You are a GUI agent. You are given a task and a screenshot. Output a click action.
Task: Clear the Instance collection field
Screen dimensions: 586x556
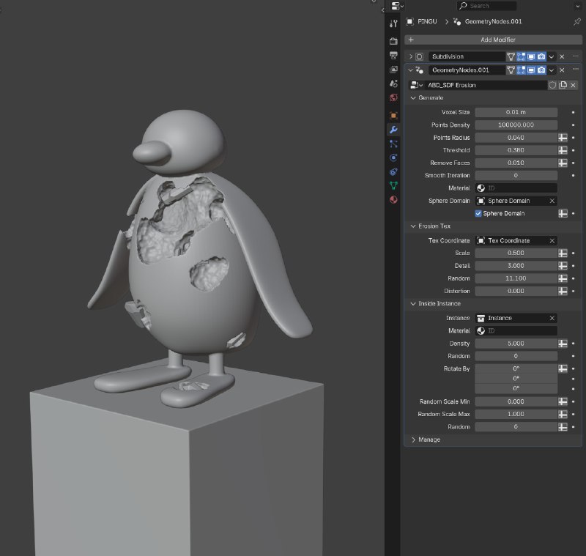coord(552,318)
